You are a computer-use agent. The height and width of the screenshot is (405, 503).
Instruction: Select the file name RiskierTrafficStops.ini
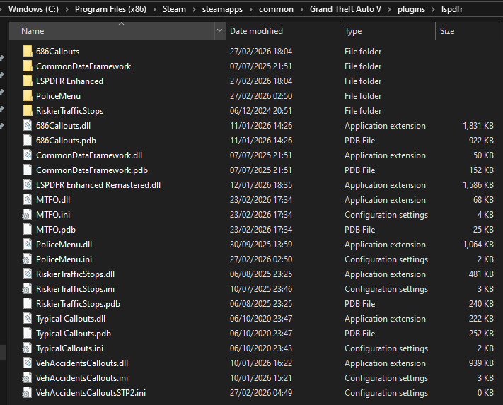(x=75, y=288)
